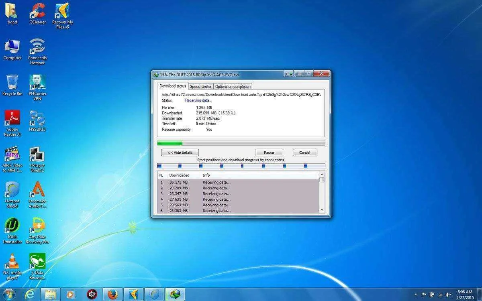Pause the download
This screenshot has height=301, width=482.
pyautogui.click(x=269, y=153)
